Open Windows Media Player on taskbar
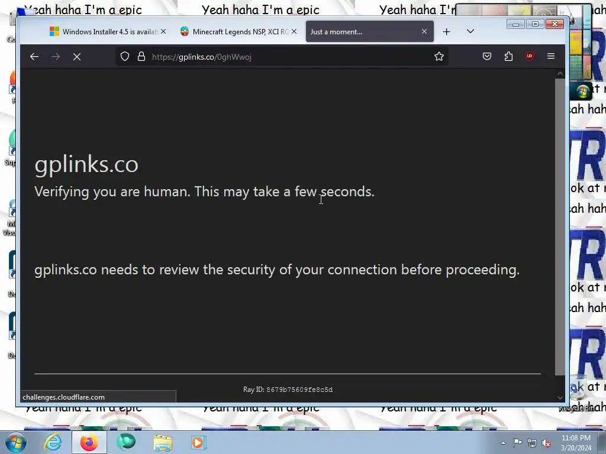 [x=199, y=442]
